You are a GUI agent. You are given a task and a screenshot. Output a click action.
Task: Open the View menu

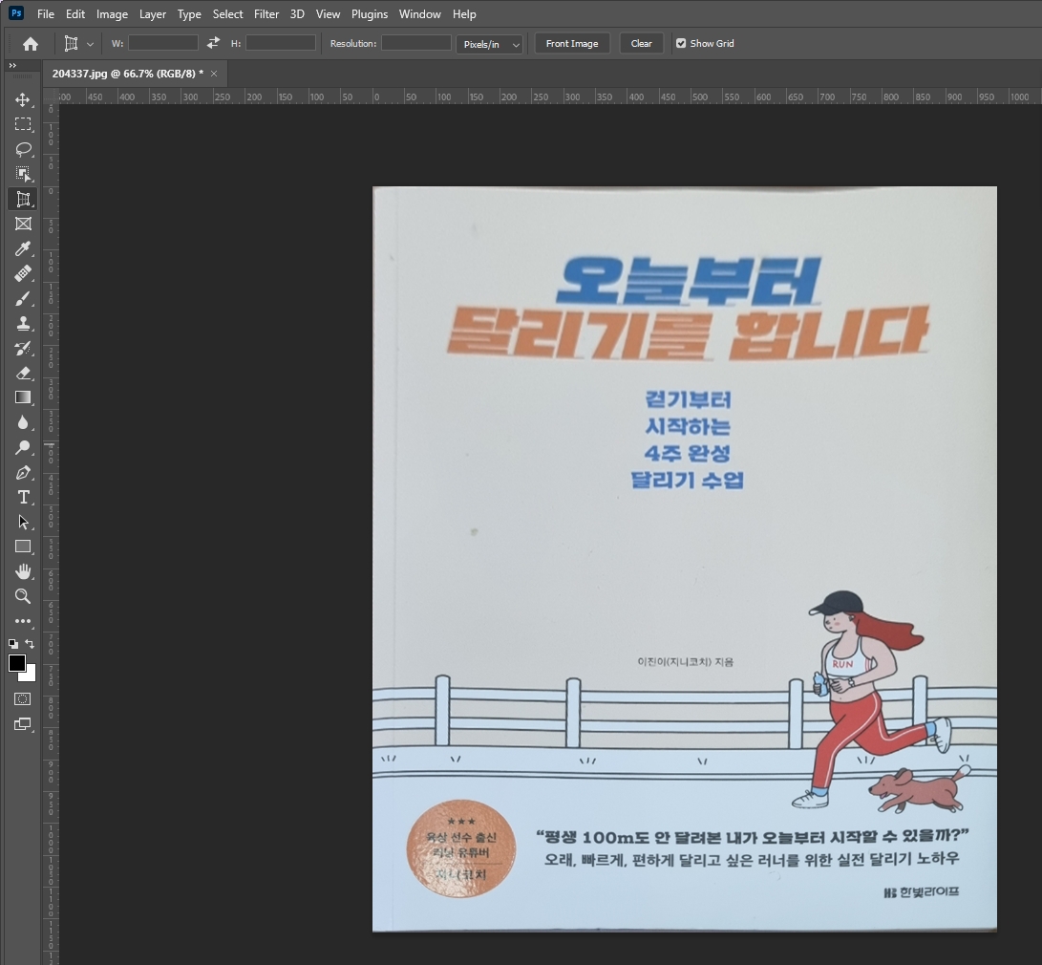pos(328,14)
